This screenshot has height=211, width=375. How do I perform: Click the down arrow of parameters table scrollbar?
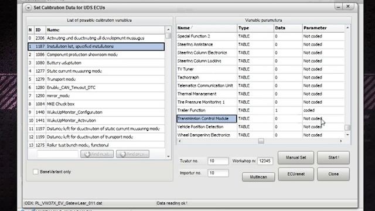[x=347, y=135]
